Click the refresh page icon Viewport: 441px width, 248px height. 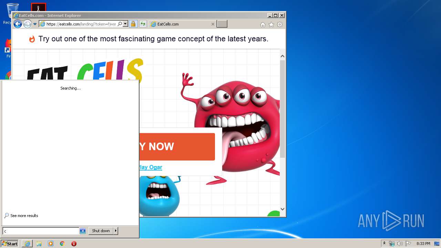tap(143, 24)
